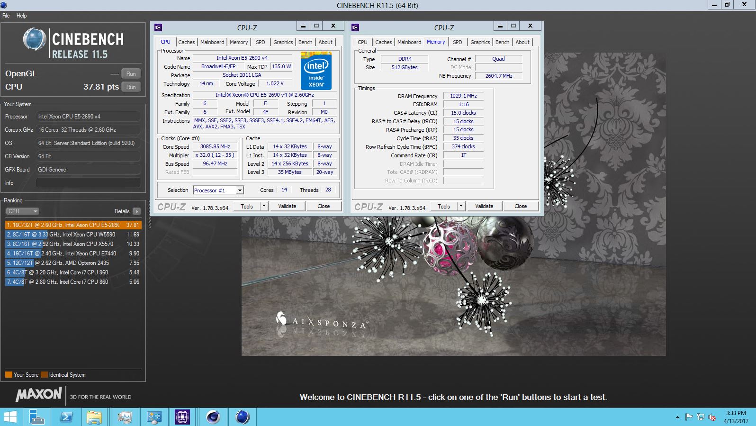This screenshot has width=756, height=426.
Task: Click Validate in left CPU-Z window
Action: click(287, 207)
